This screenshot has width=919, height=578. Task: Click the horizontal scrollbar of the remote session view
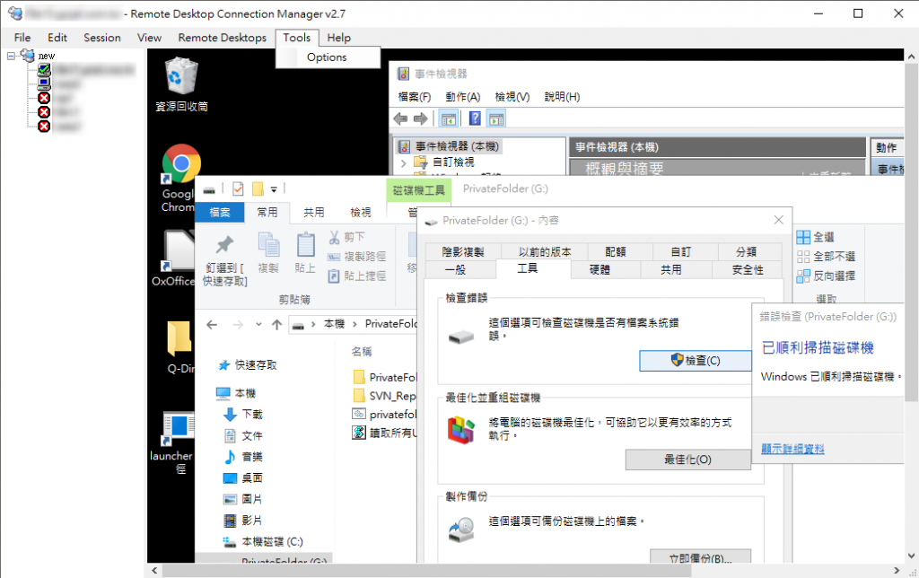tap(426, 571)
